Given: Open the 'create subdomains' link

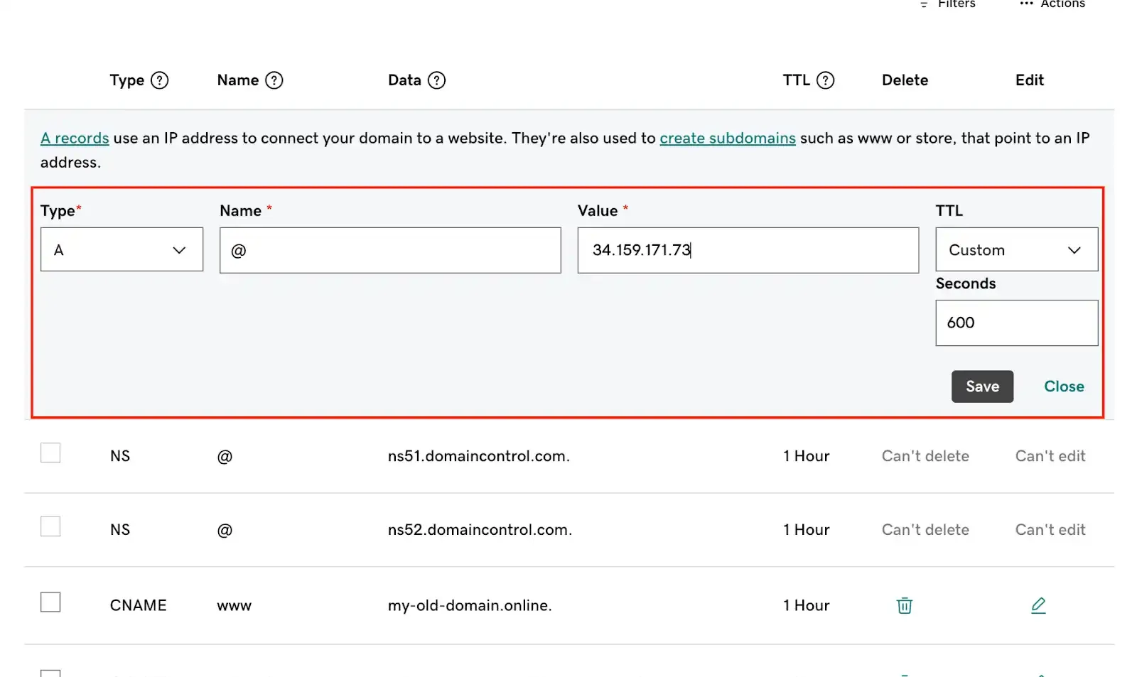Looking at the screenshot, I should tap(727, 139).
